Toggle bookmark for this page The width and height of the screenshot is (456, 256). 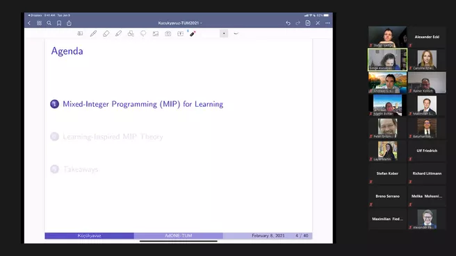[x=59, y=23]
